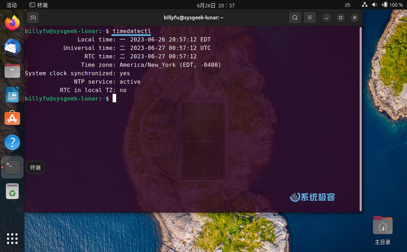This screenshot has width=407, height=252.
Task: Click the timedatectl command text
Action: pos(132,31)
